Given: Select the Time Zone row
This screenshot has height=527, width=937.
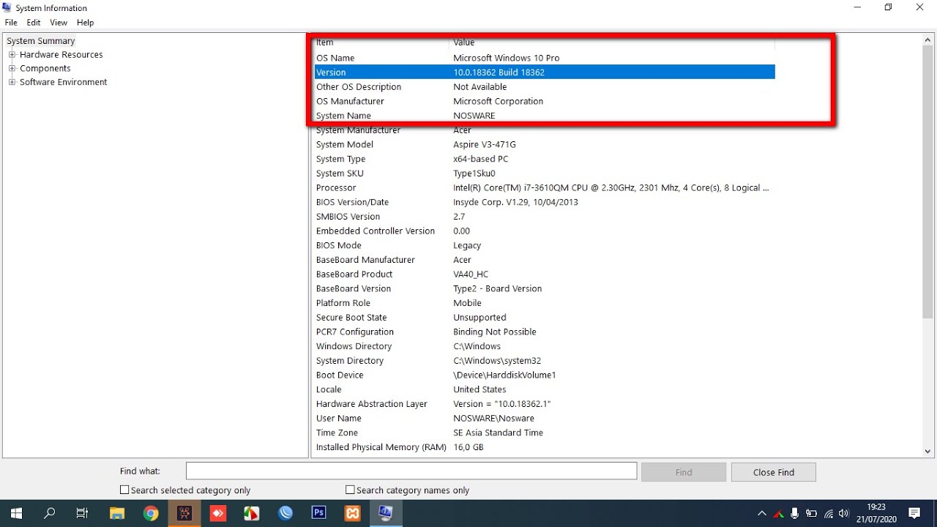Looking at the screenshot, I should pos(545,433).
